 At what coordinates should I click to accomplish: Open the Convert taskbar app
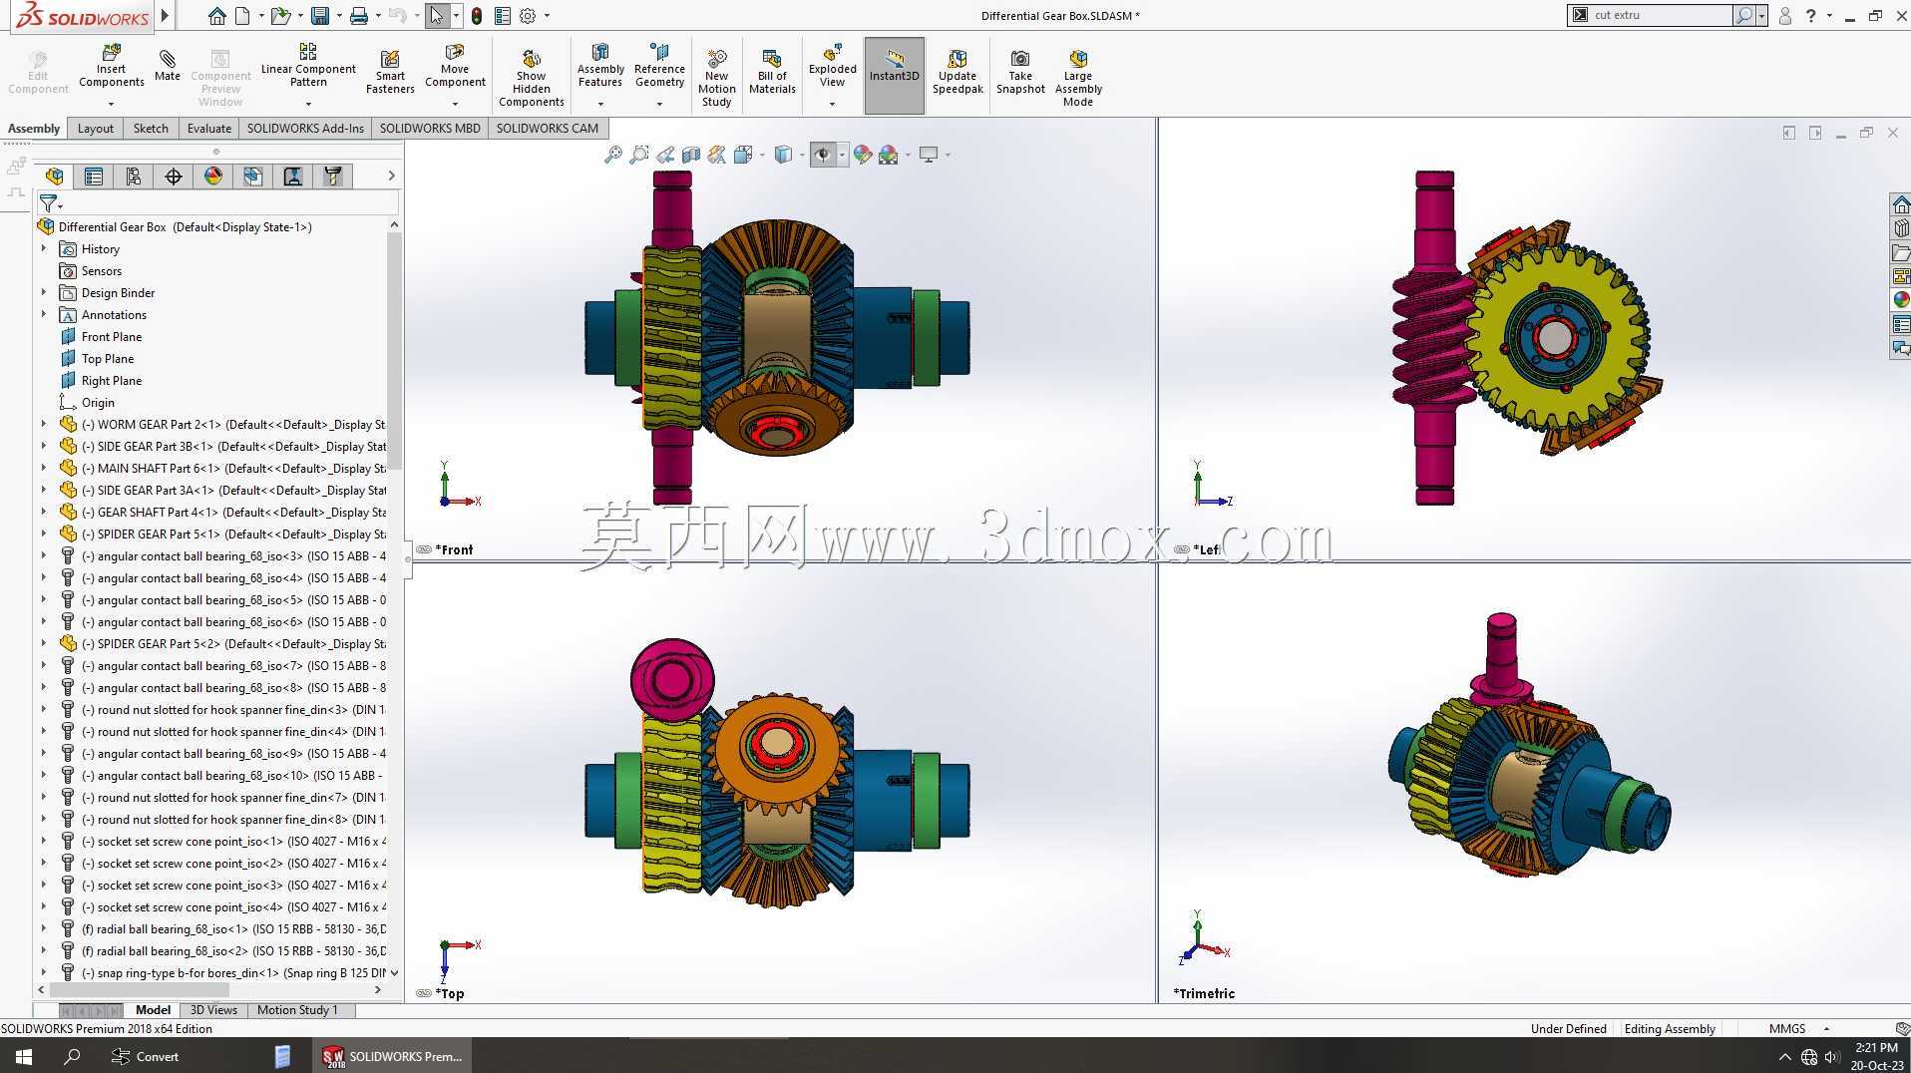(x=145, y=1056)
